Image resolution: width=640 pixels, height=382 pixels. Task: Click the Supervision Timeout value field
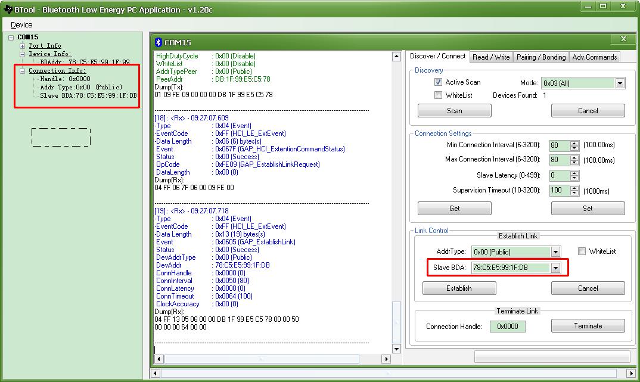[x=559, y=190]
